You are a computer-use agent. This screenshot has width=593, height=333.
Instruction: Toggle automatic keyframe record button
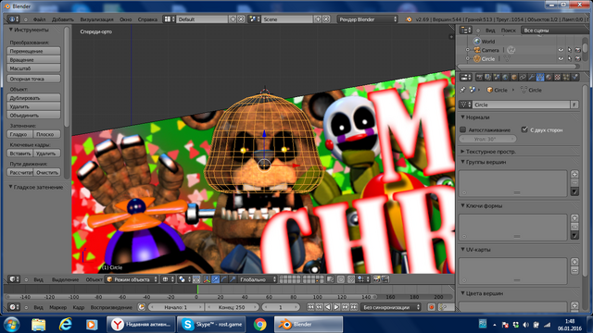(431, 307)
